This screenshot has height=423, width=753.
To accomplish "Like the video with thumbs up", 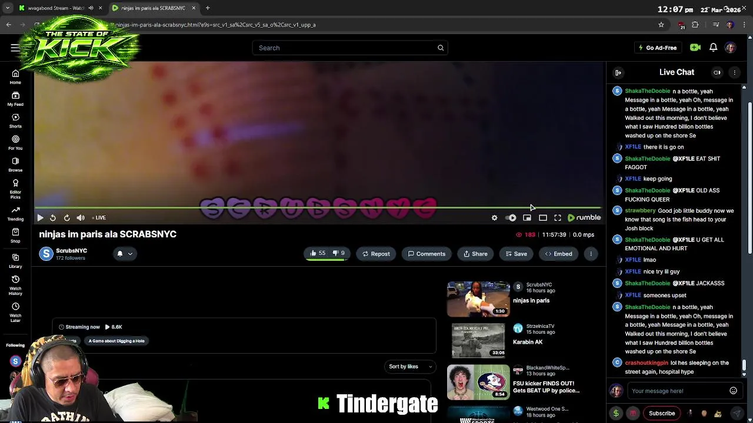I will pyautogui.click(x=318, y=253).
